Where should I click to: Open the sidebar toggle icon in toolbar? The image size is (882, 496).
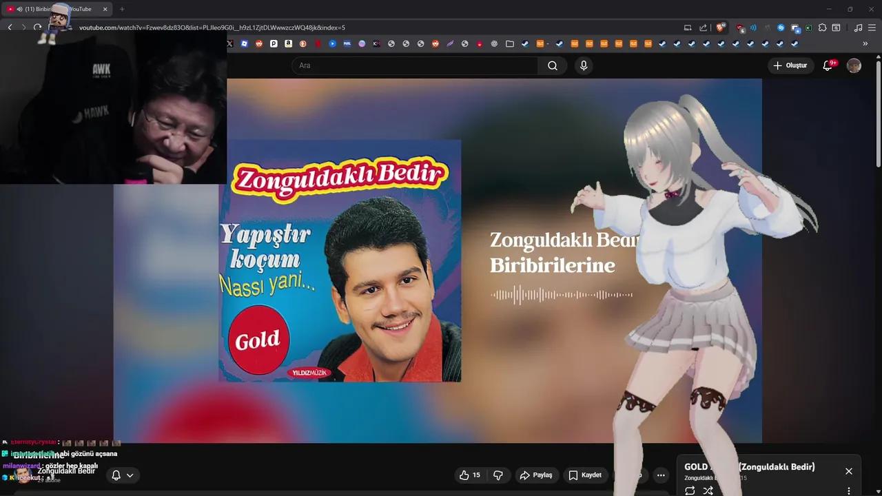click(836, 28)
